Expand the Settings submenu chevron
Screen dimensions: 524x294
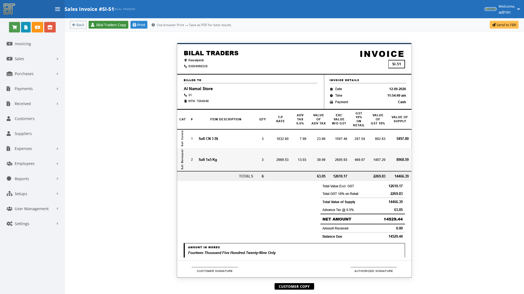[x=57, y=224]
